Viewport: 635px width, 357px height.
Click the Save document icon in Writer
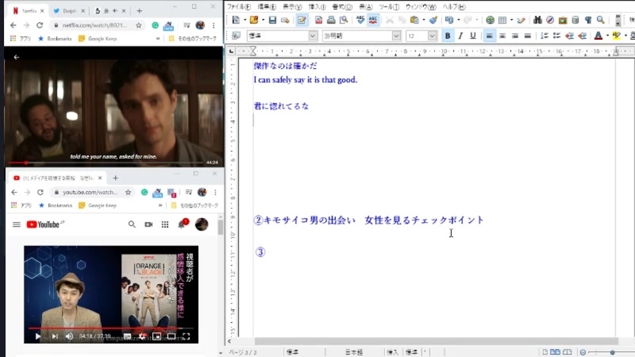[x=273, y=20]
